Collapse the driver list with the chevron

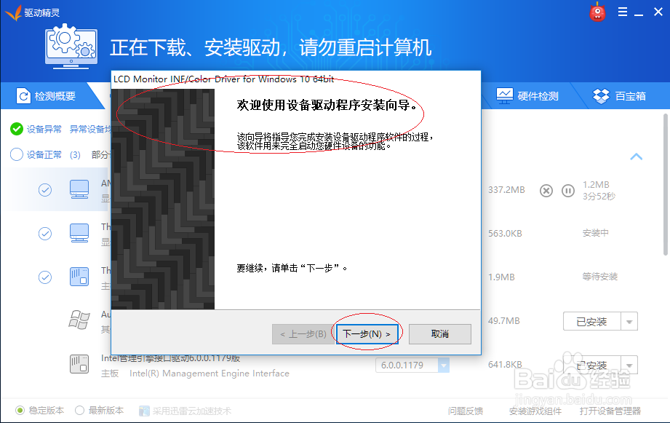tap(637, 157)
